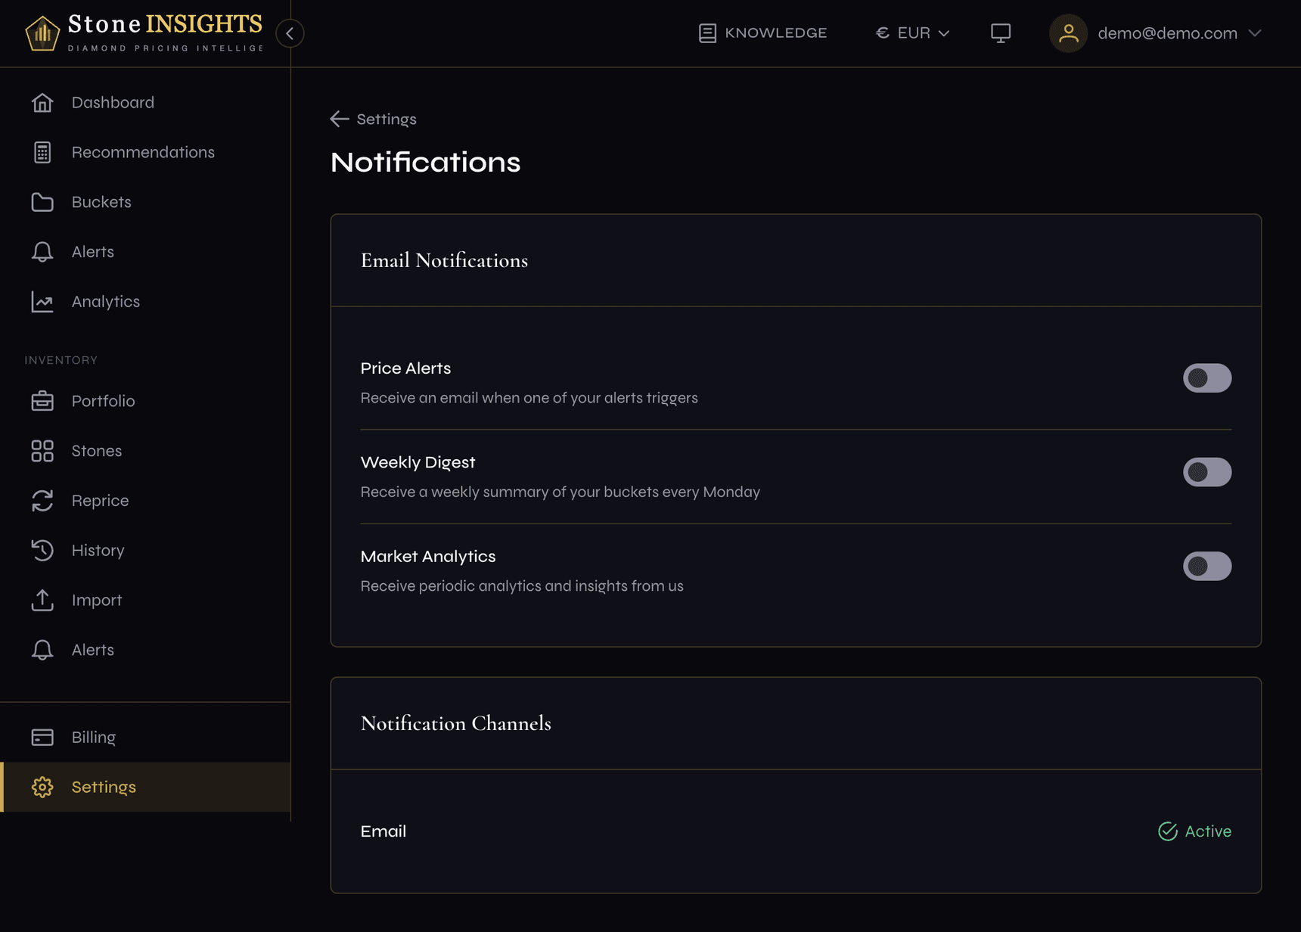Open the Dashboard from the sidebar

pos(113,102)
